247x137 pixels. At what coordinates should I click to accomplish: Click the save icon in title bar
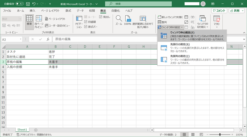[x=28, y=4]
